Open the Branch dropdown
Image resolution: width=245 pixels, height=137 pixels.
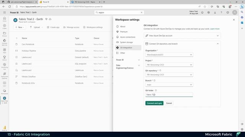169,84
